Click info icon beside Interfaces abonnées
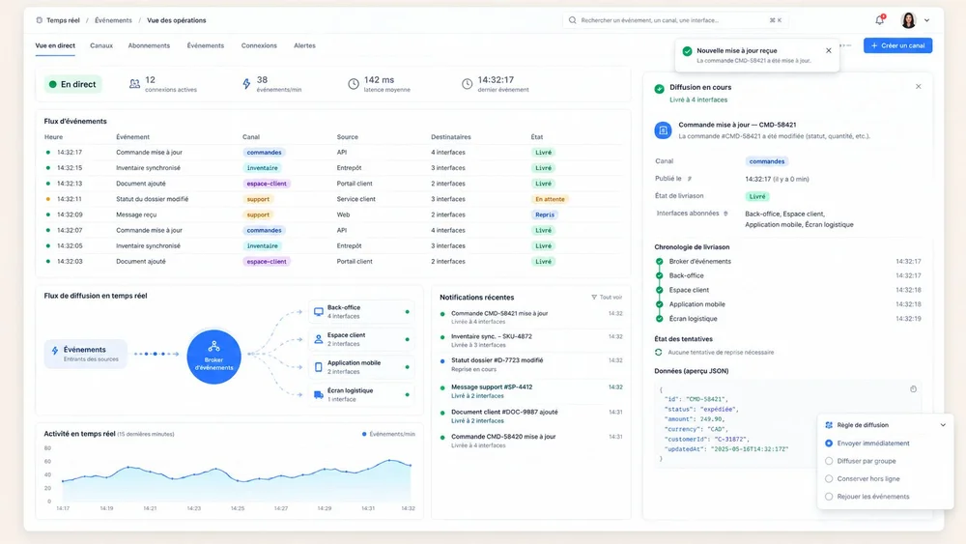 click(725, 214)
